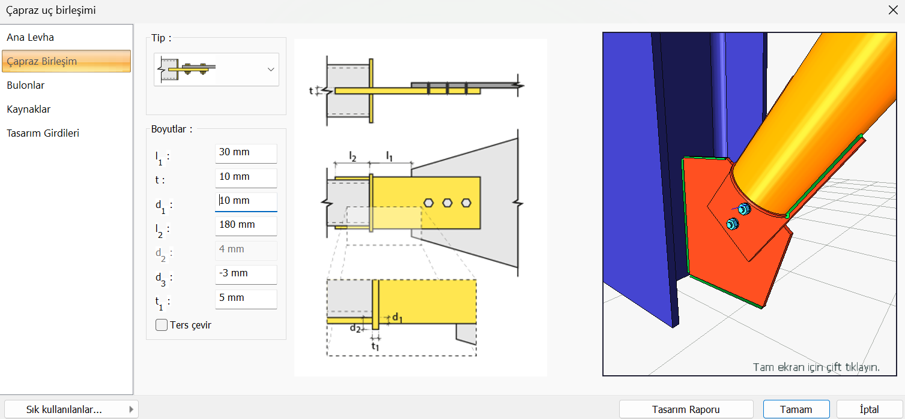905x419 pixels.
Task: Edit the t1 field showing 5 mm
Action: [246, 299]
